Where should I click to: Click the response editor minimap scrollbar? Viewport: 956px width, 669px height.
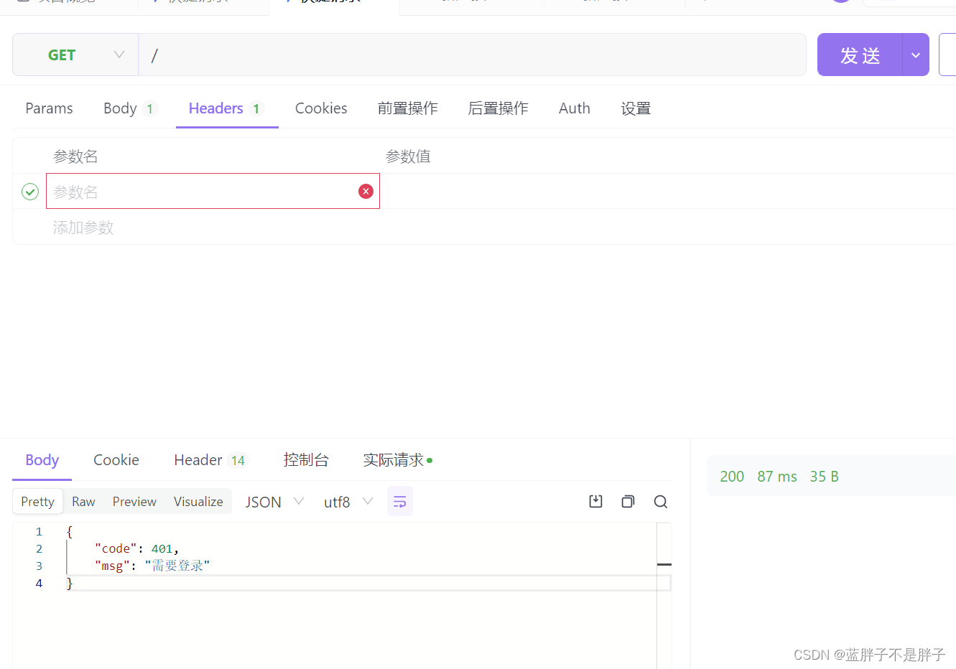[x=664, y=596]
